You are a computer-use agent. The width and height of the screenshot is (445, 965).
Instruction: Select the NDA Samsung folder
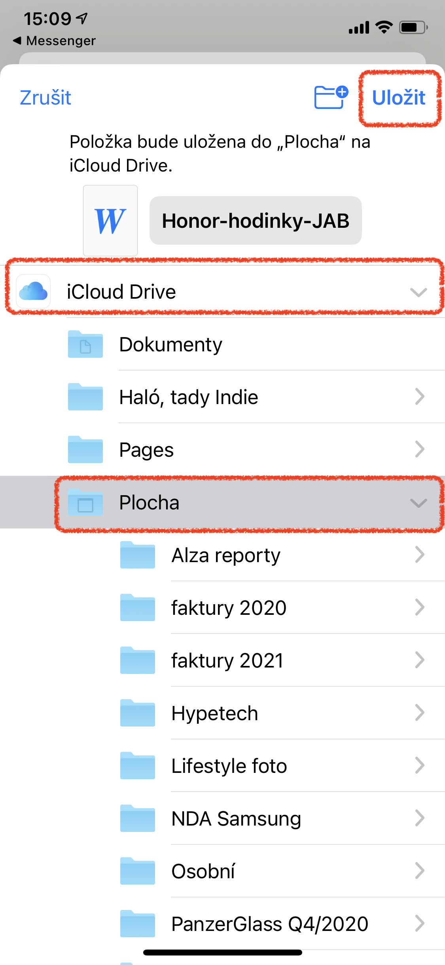coord(236,819)
